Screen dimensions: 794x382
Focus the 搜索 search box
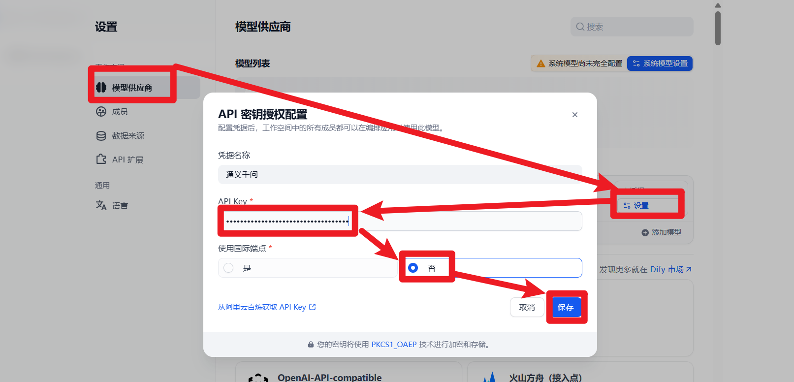tap(632, 27)
